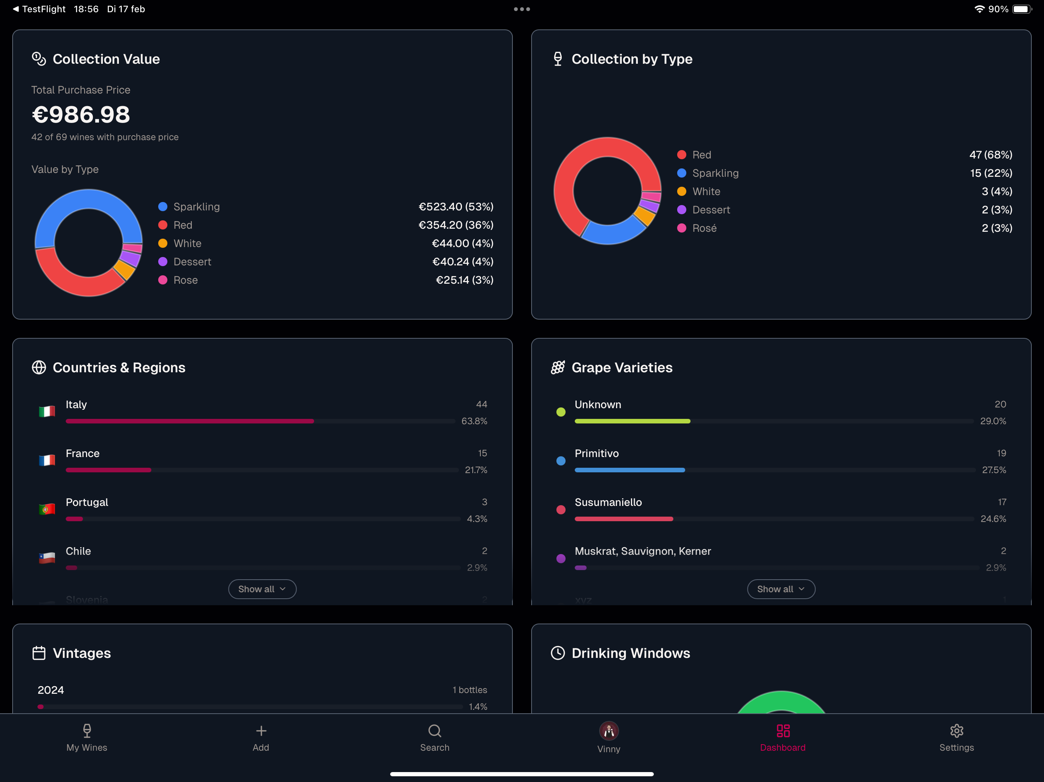Show all Countries & Regions
The width and height of the screenshot is (1044, 782).
tap(263, 589)
